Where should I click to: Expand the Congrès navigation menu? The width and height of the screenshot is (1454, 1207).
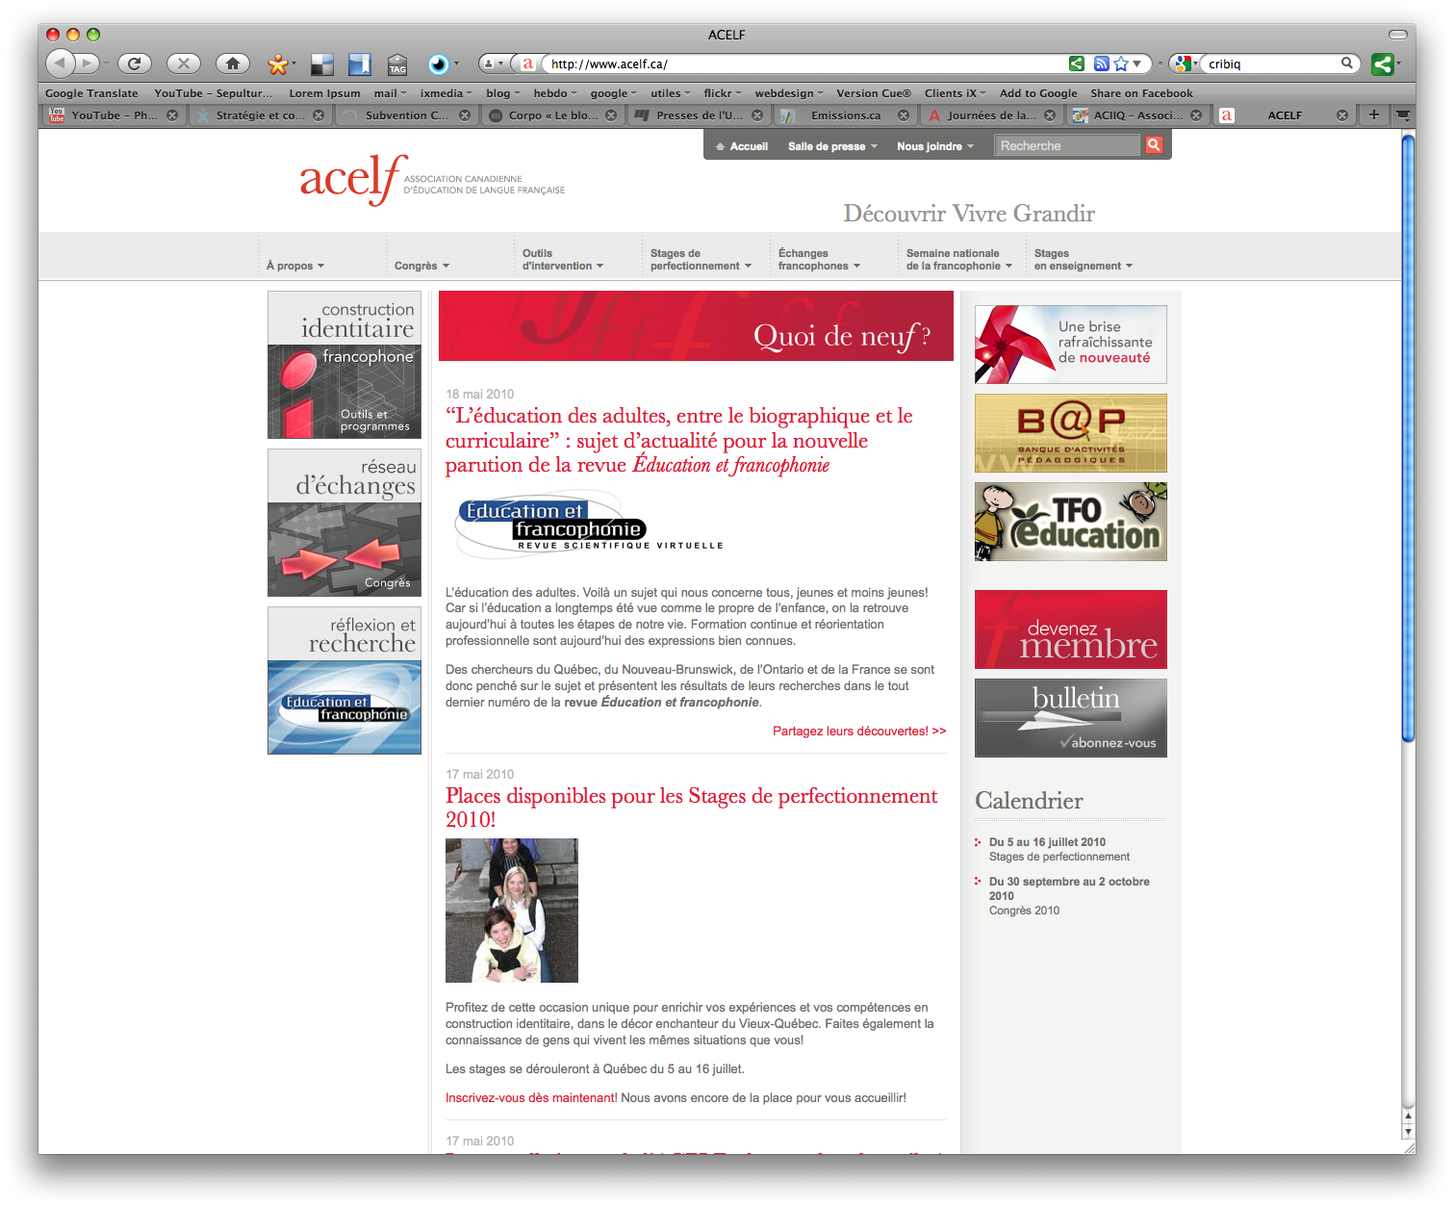click(421, 266)
